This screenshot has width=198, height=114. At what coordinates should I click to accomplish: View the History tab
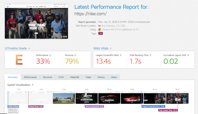[101, 77]
